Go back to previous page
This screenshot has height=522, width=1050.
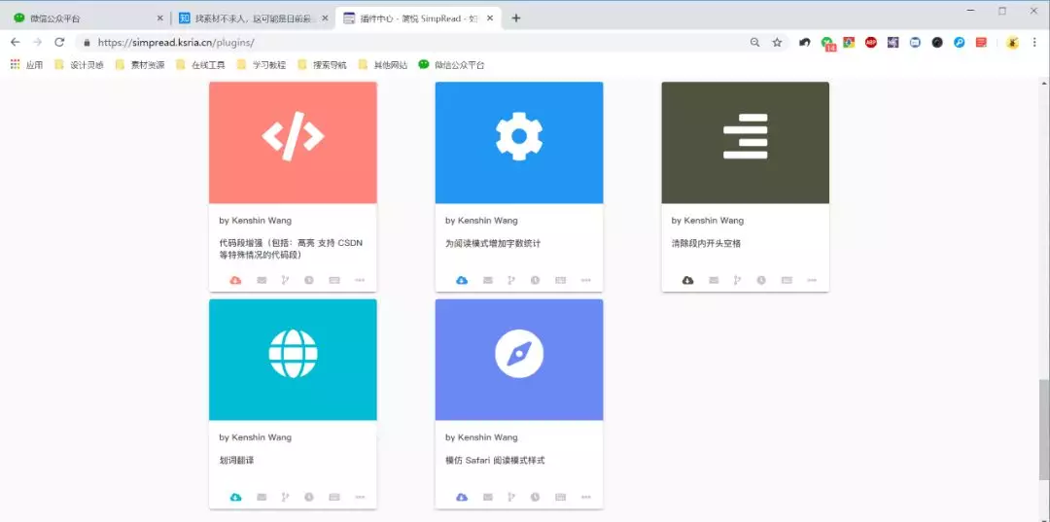[16, 42]
